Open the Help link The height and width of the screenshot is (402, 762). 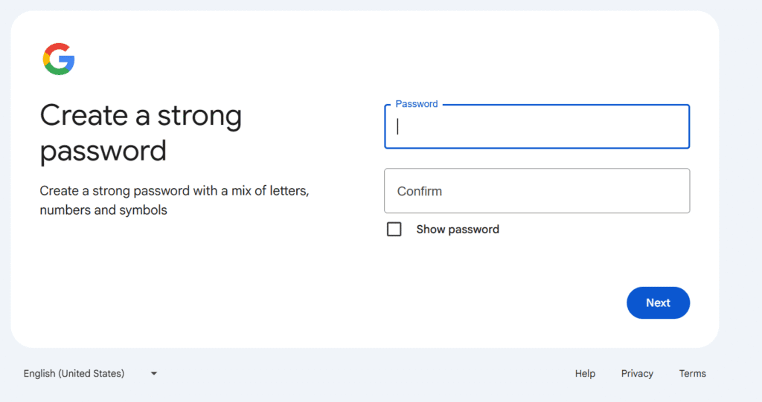[585, 374]
